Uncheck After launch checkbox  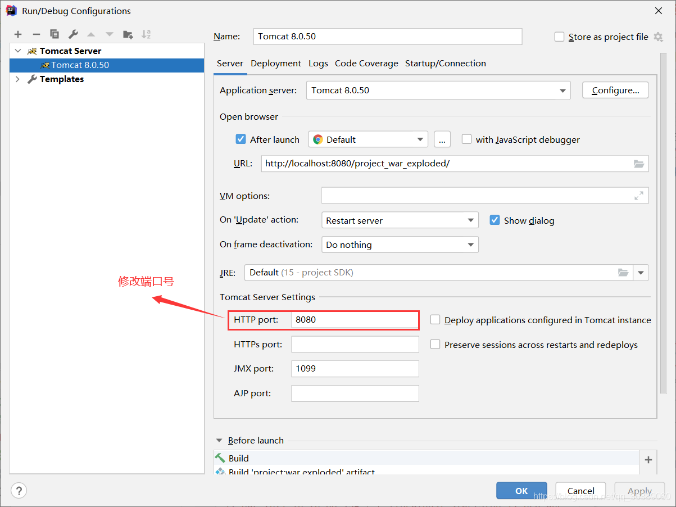[x=241, y=139]
